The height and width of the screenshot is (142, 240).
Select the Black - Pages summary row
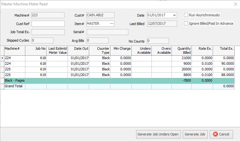coord(15,80)
